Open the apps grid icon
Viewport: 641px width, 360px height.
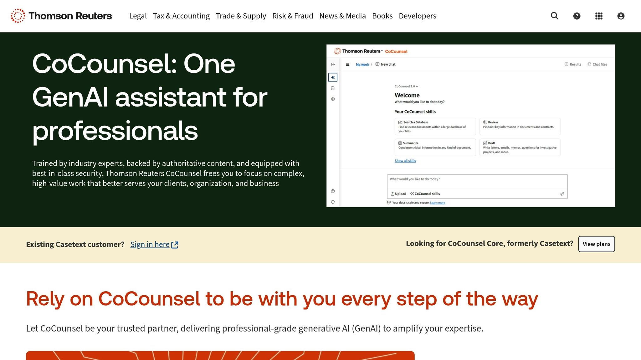[x=599, y=16]
